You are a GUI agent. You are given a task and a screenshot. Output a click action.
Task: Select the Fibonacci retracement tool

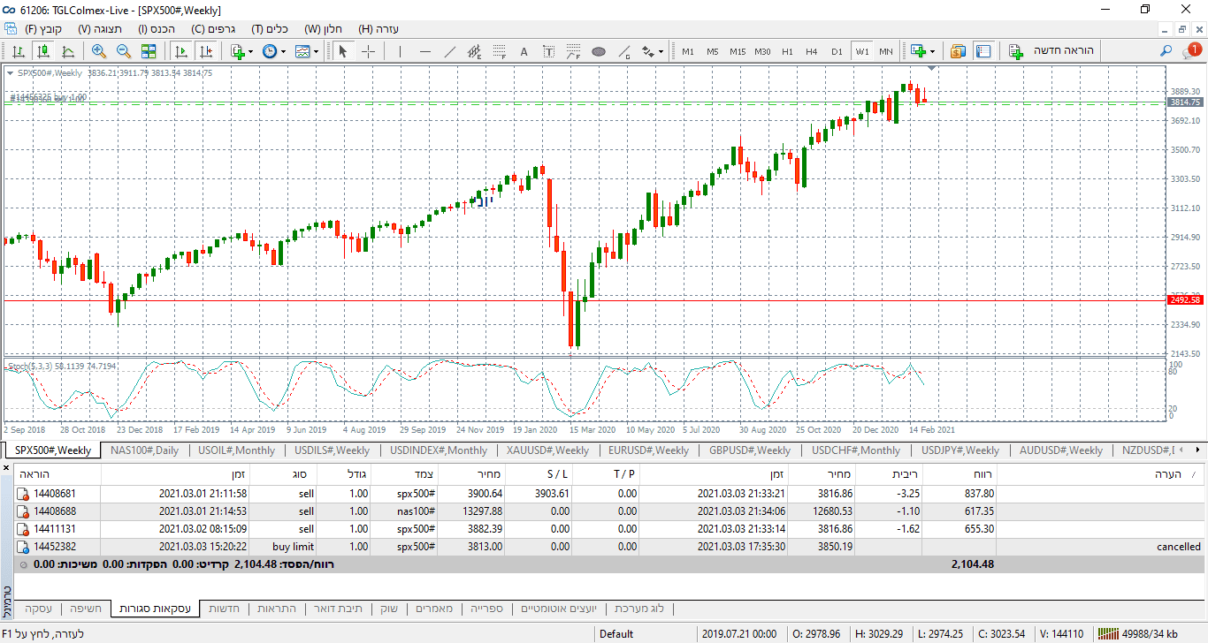499,51
